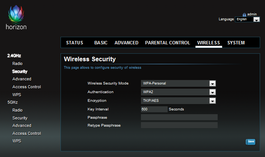Expand the Authentication WPA2 dropdown
This screenshot has width=265, height=157.
(x=179, y=92)
